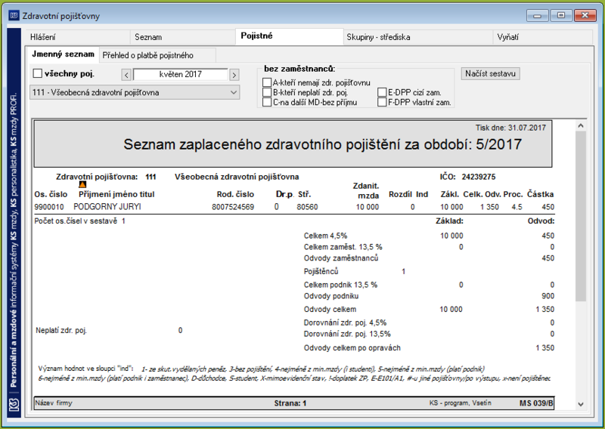Click the KS app icon in title bar
The height and width of the screenshot is (429, 605).
[x=14, y=16]
